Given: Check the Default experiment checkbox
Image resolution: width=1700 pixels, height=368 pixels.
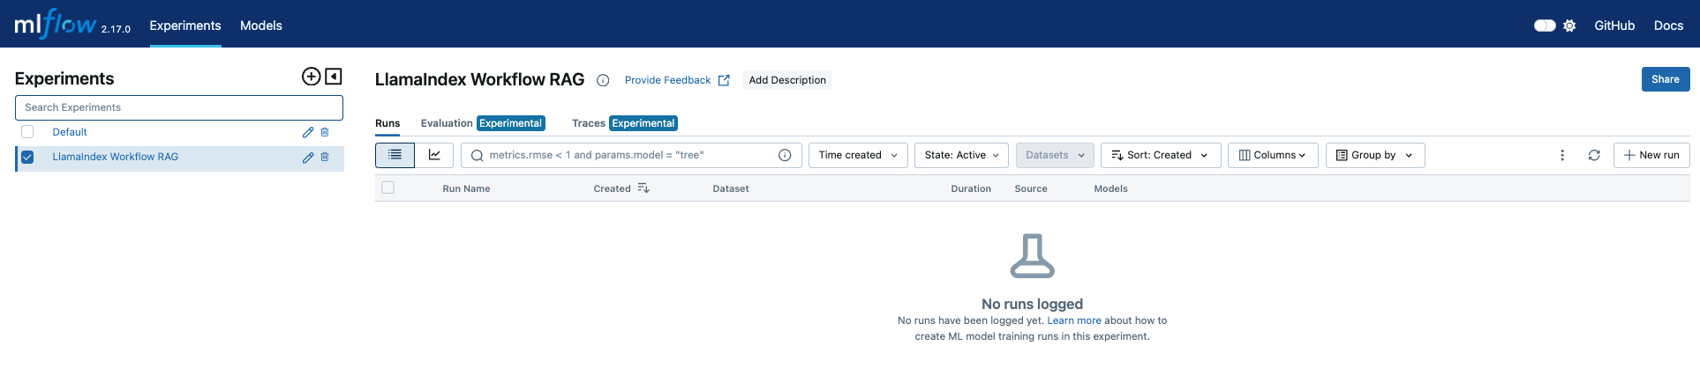Looking at the screenshot, I should click(x=27, y=132).
